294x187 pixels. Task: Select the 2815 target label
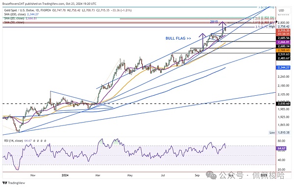214,22
